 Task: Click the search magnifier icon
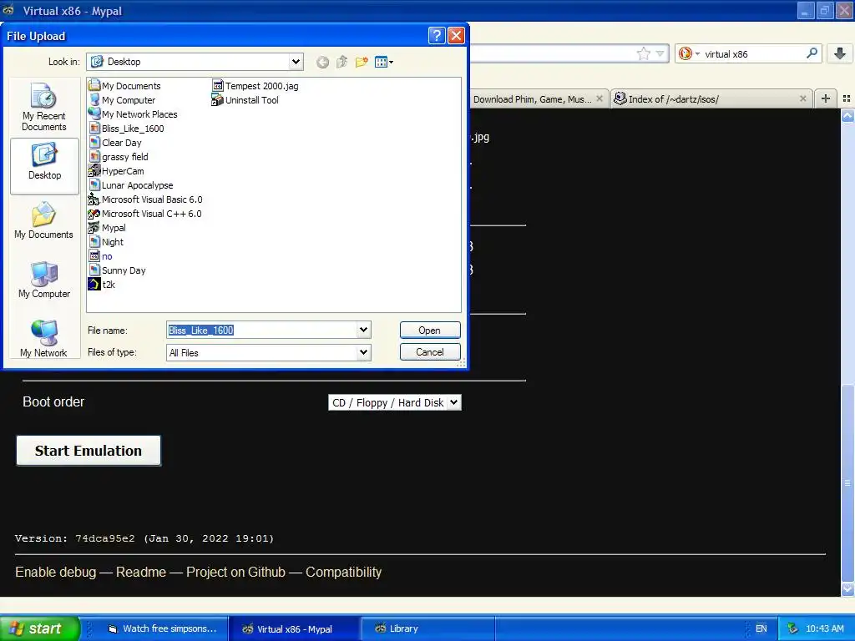pos(812,53)
